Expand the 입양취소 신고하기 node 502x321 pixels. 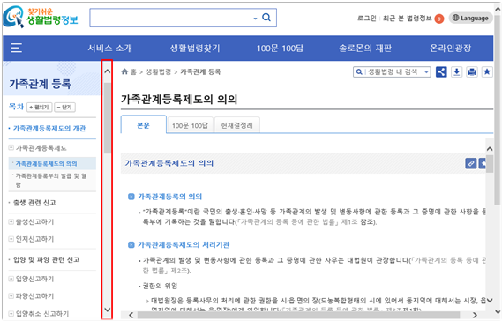point(11,314)
